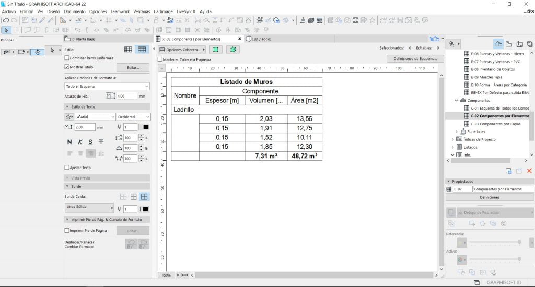Apply strikethrough text formatting

[x=101, y=142]
